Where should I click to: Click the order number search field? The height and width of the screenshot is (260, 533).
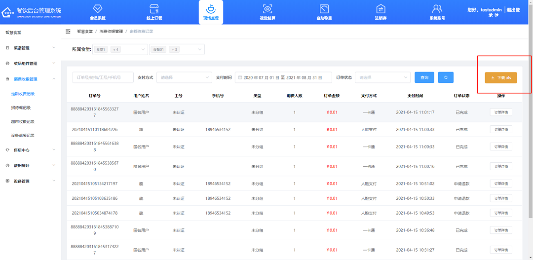(103, 77)
